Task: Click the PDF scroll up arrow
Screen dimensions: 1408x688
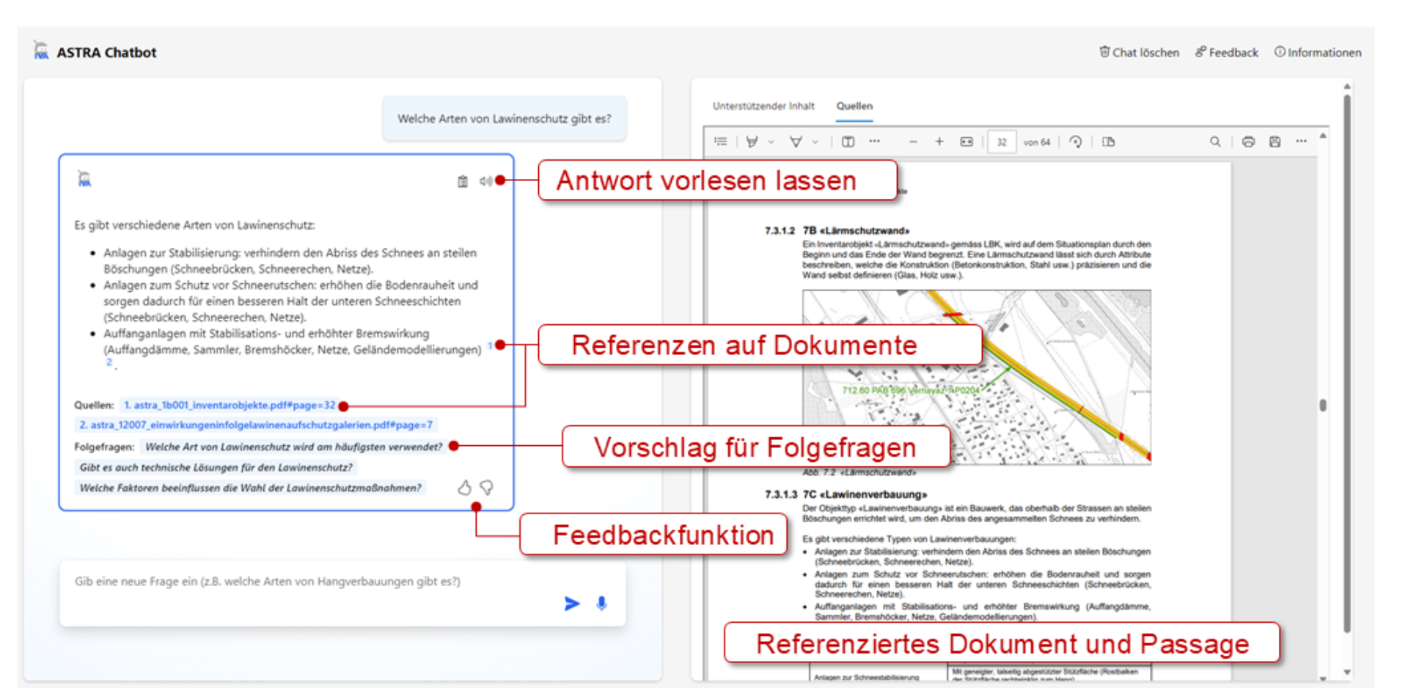Action: coord(1323,136)
